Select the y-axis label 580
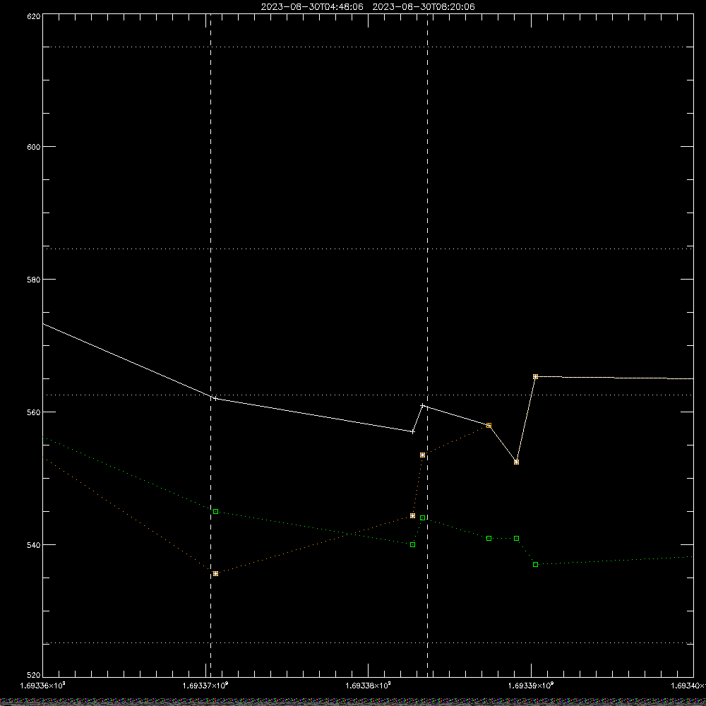This screenshot has height=706, width=706. pos(34,280)
